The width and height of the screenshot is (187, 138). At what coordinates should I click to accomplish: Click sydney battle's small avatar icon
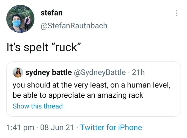18,73
